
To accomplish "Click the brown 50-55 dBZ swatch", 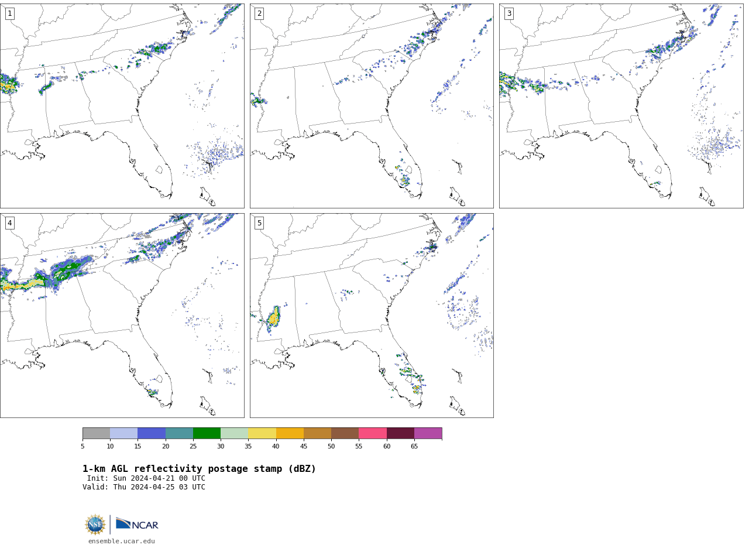I will [345, 433].
